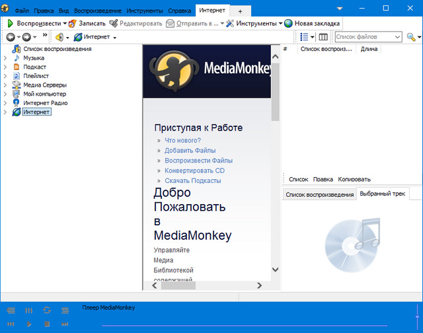
Task: Click the Добавить Файлы link
Action: (190, 151)
